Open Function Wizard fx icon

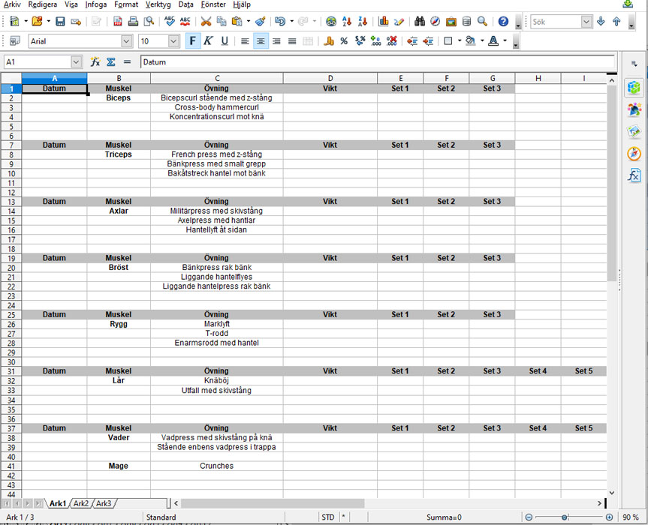(95, 62)
